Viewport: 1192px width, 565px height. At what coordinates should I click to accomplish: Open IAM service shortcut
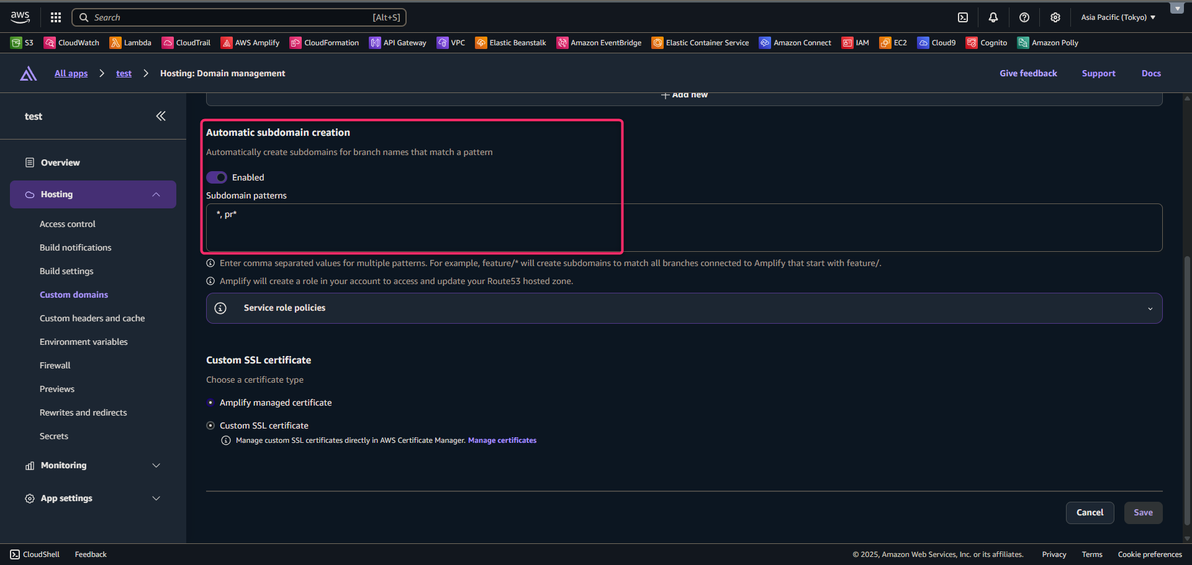pyautogui.click(x=856, y=43)
